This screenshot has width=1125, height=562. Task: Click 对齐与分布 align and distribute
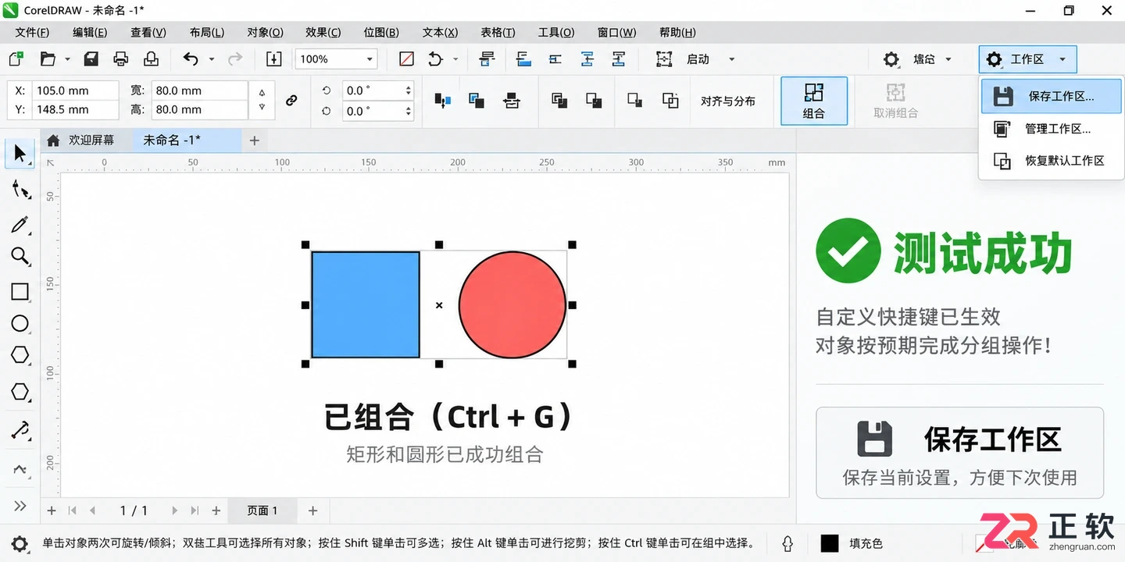tap(728, 101)
